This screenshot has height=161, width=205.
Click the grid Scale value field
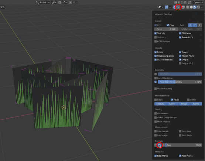click(166, 29)
